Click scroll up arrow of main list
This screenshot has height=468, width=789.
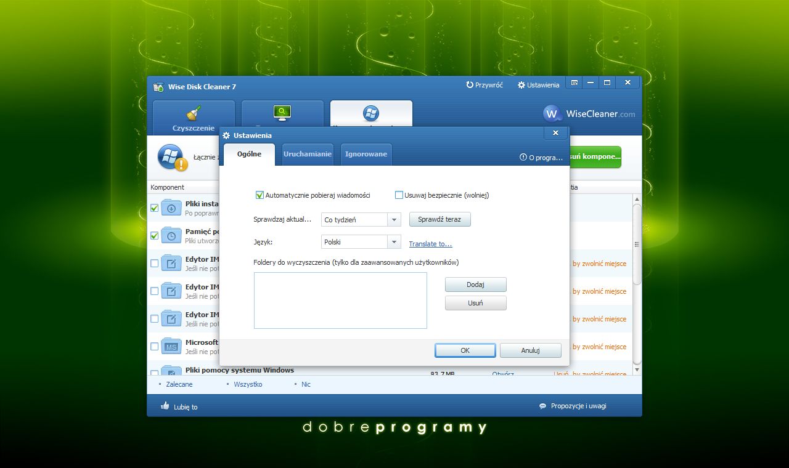coord(637,199)
